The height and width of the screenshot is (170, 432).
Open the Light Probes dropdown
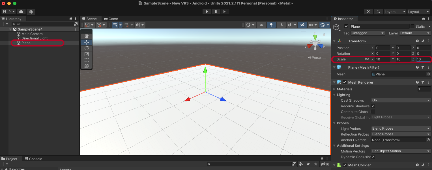[401, 128]
